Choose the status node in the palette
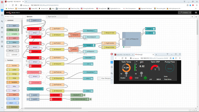This screenshot has width=199, height=112. pos(13,42)
